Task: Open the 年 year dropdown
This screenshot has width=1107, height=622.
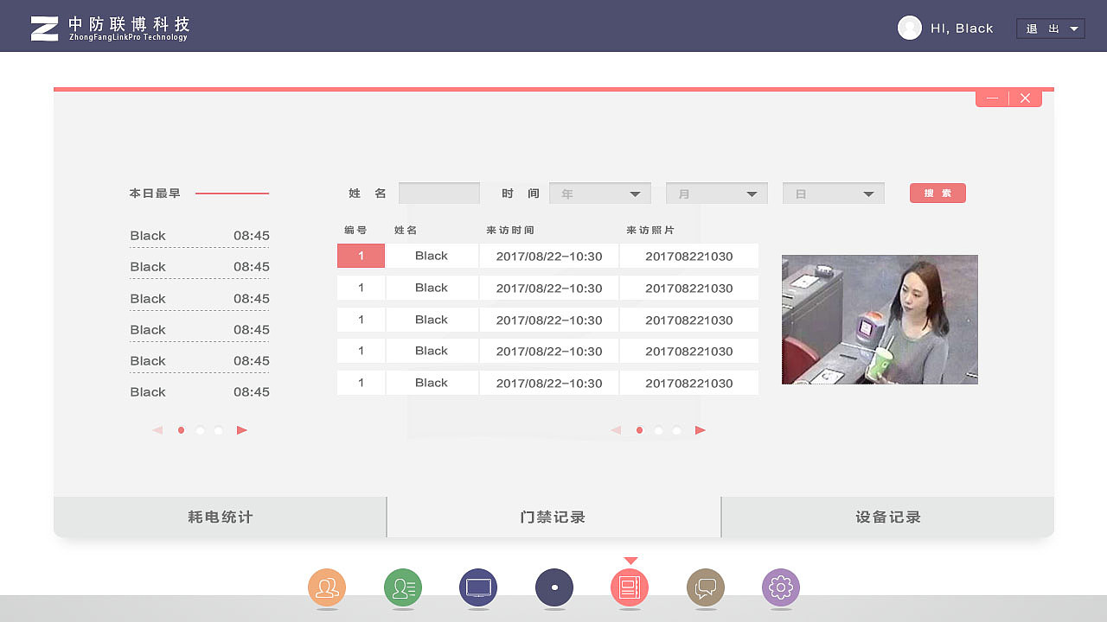Action: point(600,194)
